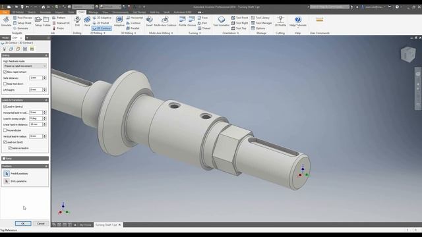Choose the Drill operation icon

pyautogui.click(x=77, y=21)
